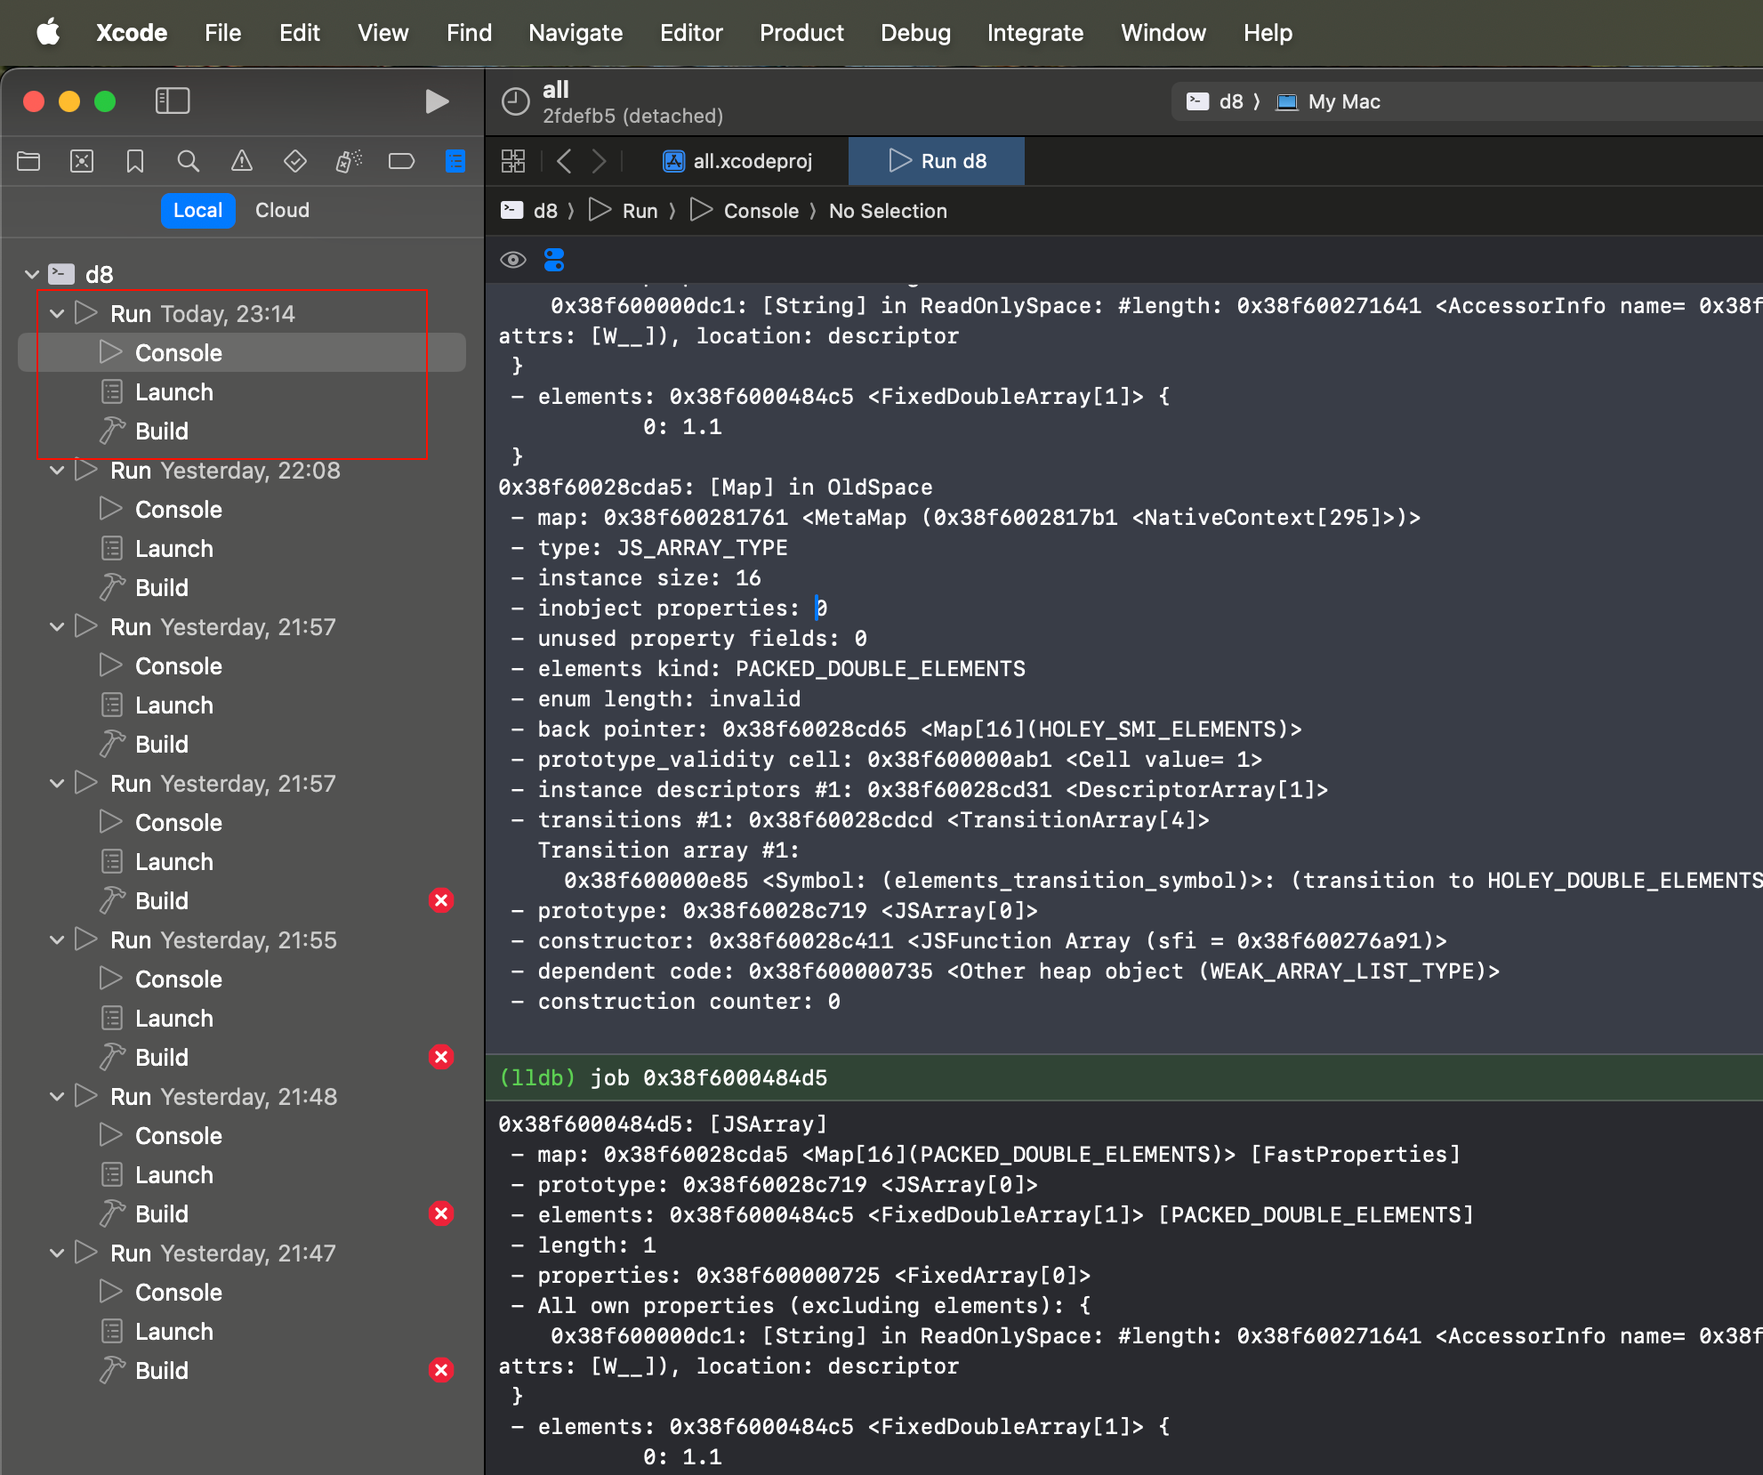Select the highlighted Console row
The height and width of the screenshot is (1475, 1763).
(242, 352)
